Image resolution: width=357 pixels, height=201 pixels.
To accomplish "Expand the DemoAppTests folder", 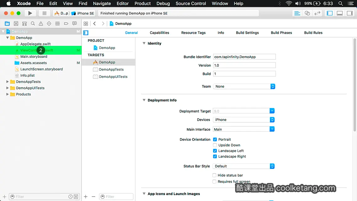I will click(8, 81).
